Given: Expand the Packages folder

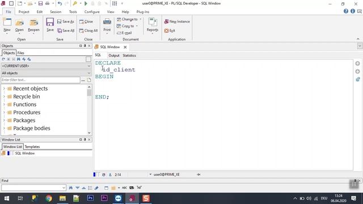Looking at the screenshot, I should pyautogui.click(x=4, y=120).
